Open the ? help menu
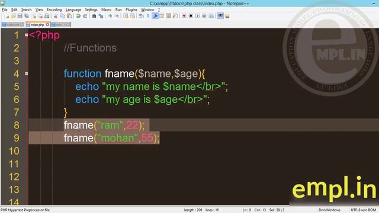The width and height of the screenshot is (379, 213). [159, 9]
